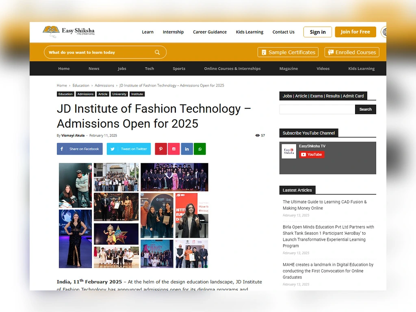Image resolution: width=416 pixels, height=312 pixels.
Task: Open Enrolled Courses
Action: [352, 52]
